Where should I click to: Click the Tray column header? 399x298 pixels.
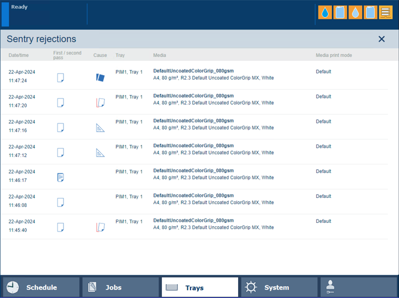pyautogui.click(x=120, y=55)
